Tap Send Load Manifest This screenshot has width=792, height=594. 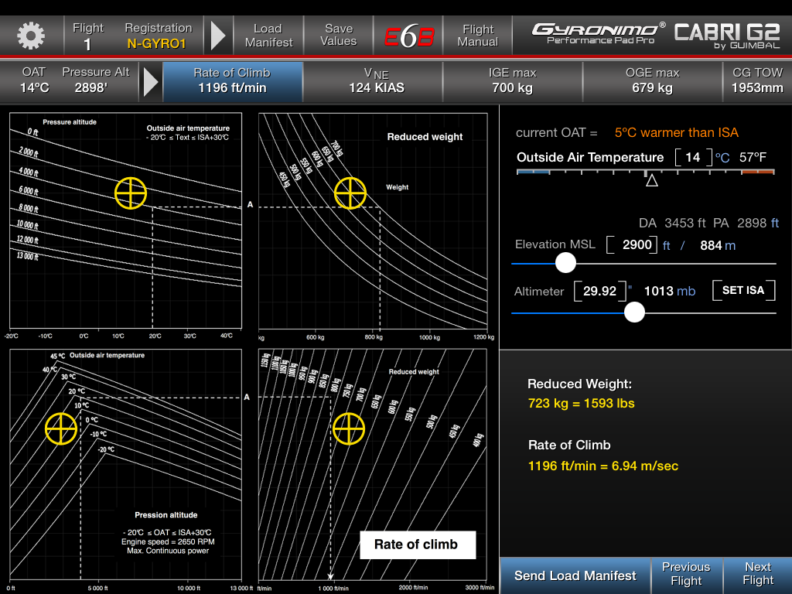point(575,575)
